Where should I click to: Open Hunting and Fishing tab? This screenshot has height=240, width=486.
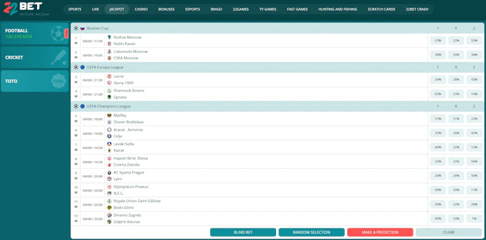338,9
